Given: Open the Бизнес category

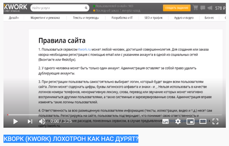Looking at the screenshot, I should click(209, 18).
